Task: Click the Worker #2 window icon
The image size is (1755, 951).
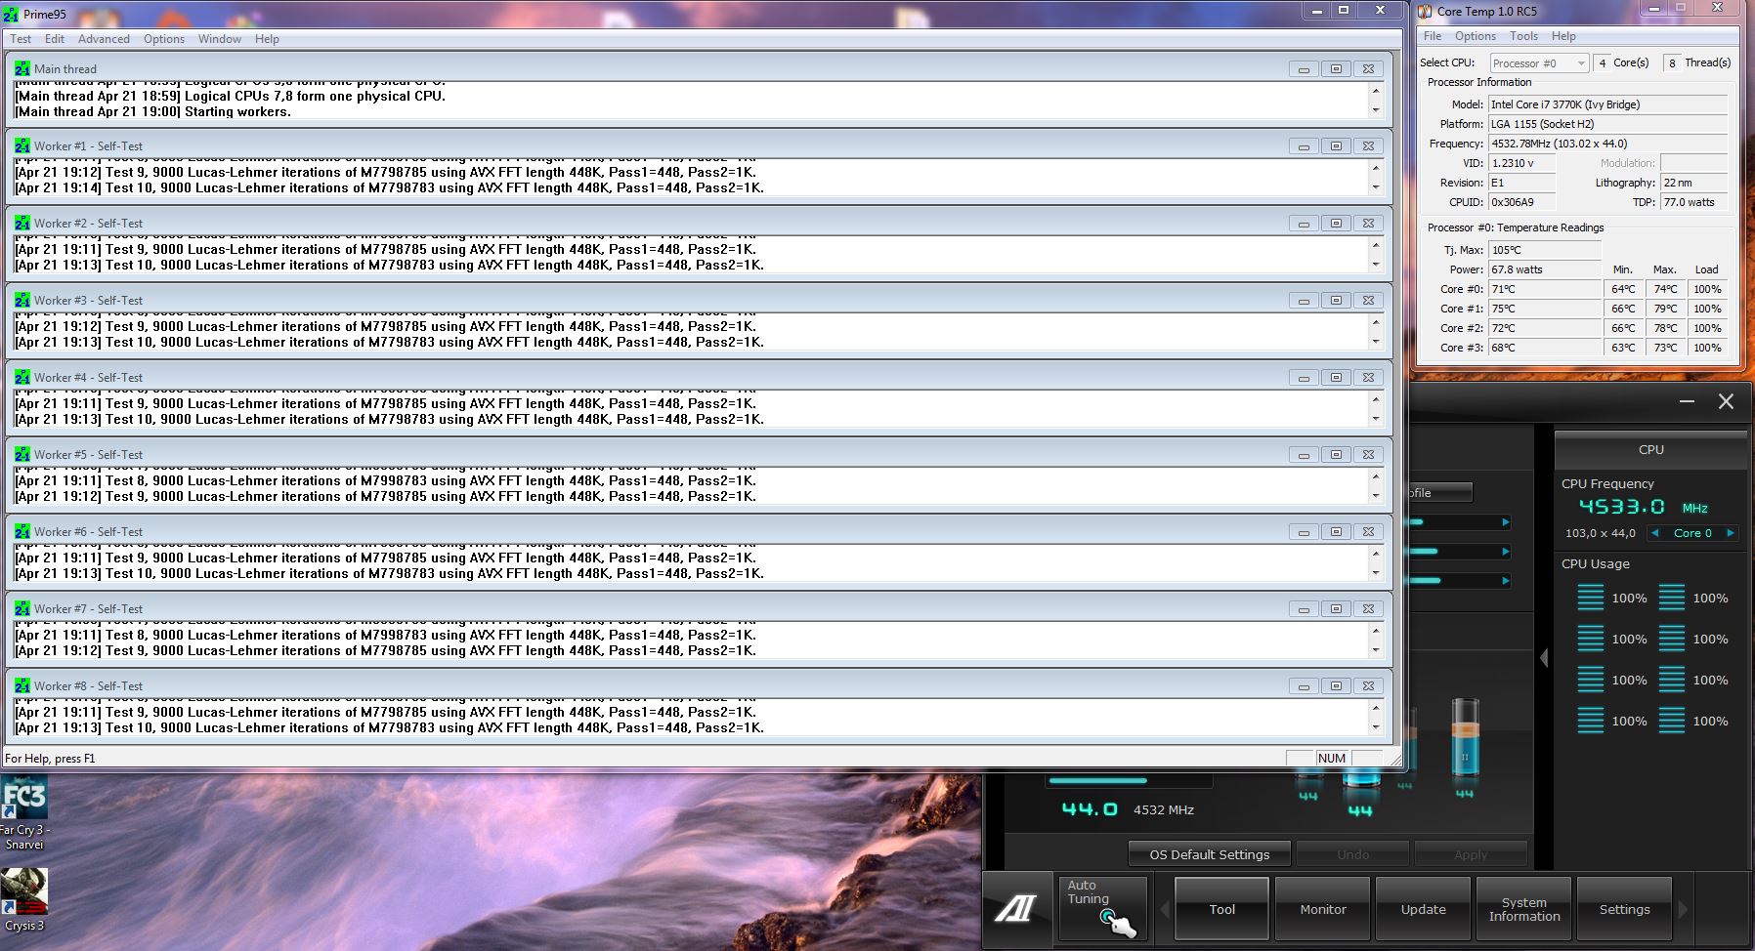Action: click(x=22, y=223)
